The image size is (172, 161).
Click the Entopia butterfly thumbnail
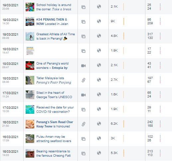[x=30, y=66]
